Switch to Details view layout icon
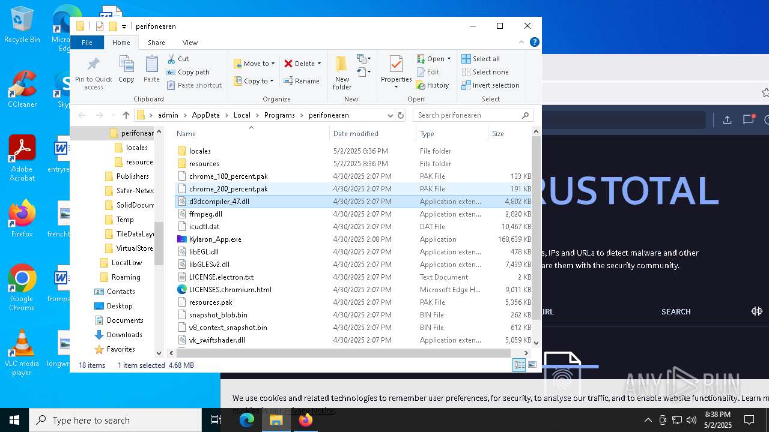 (x=519, y=365)
